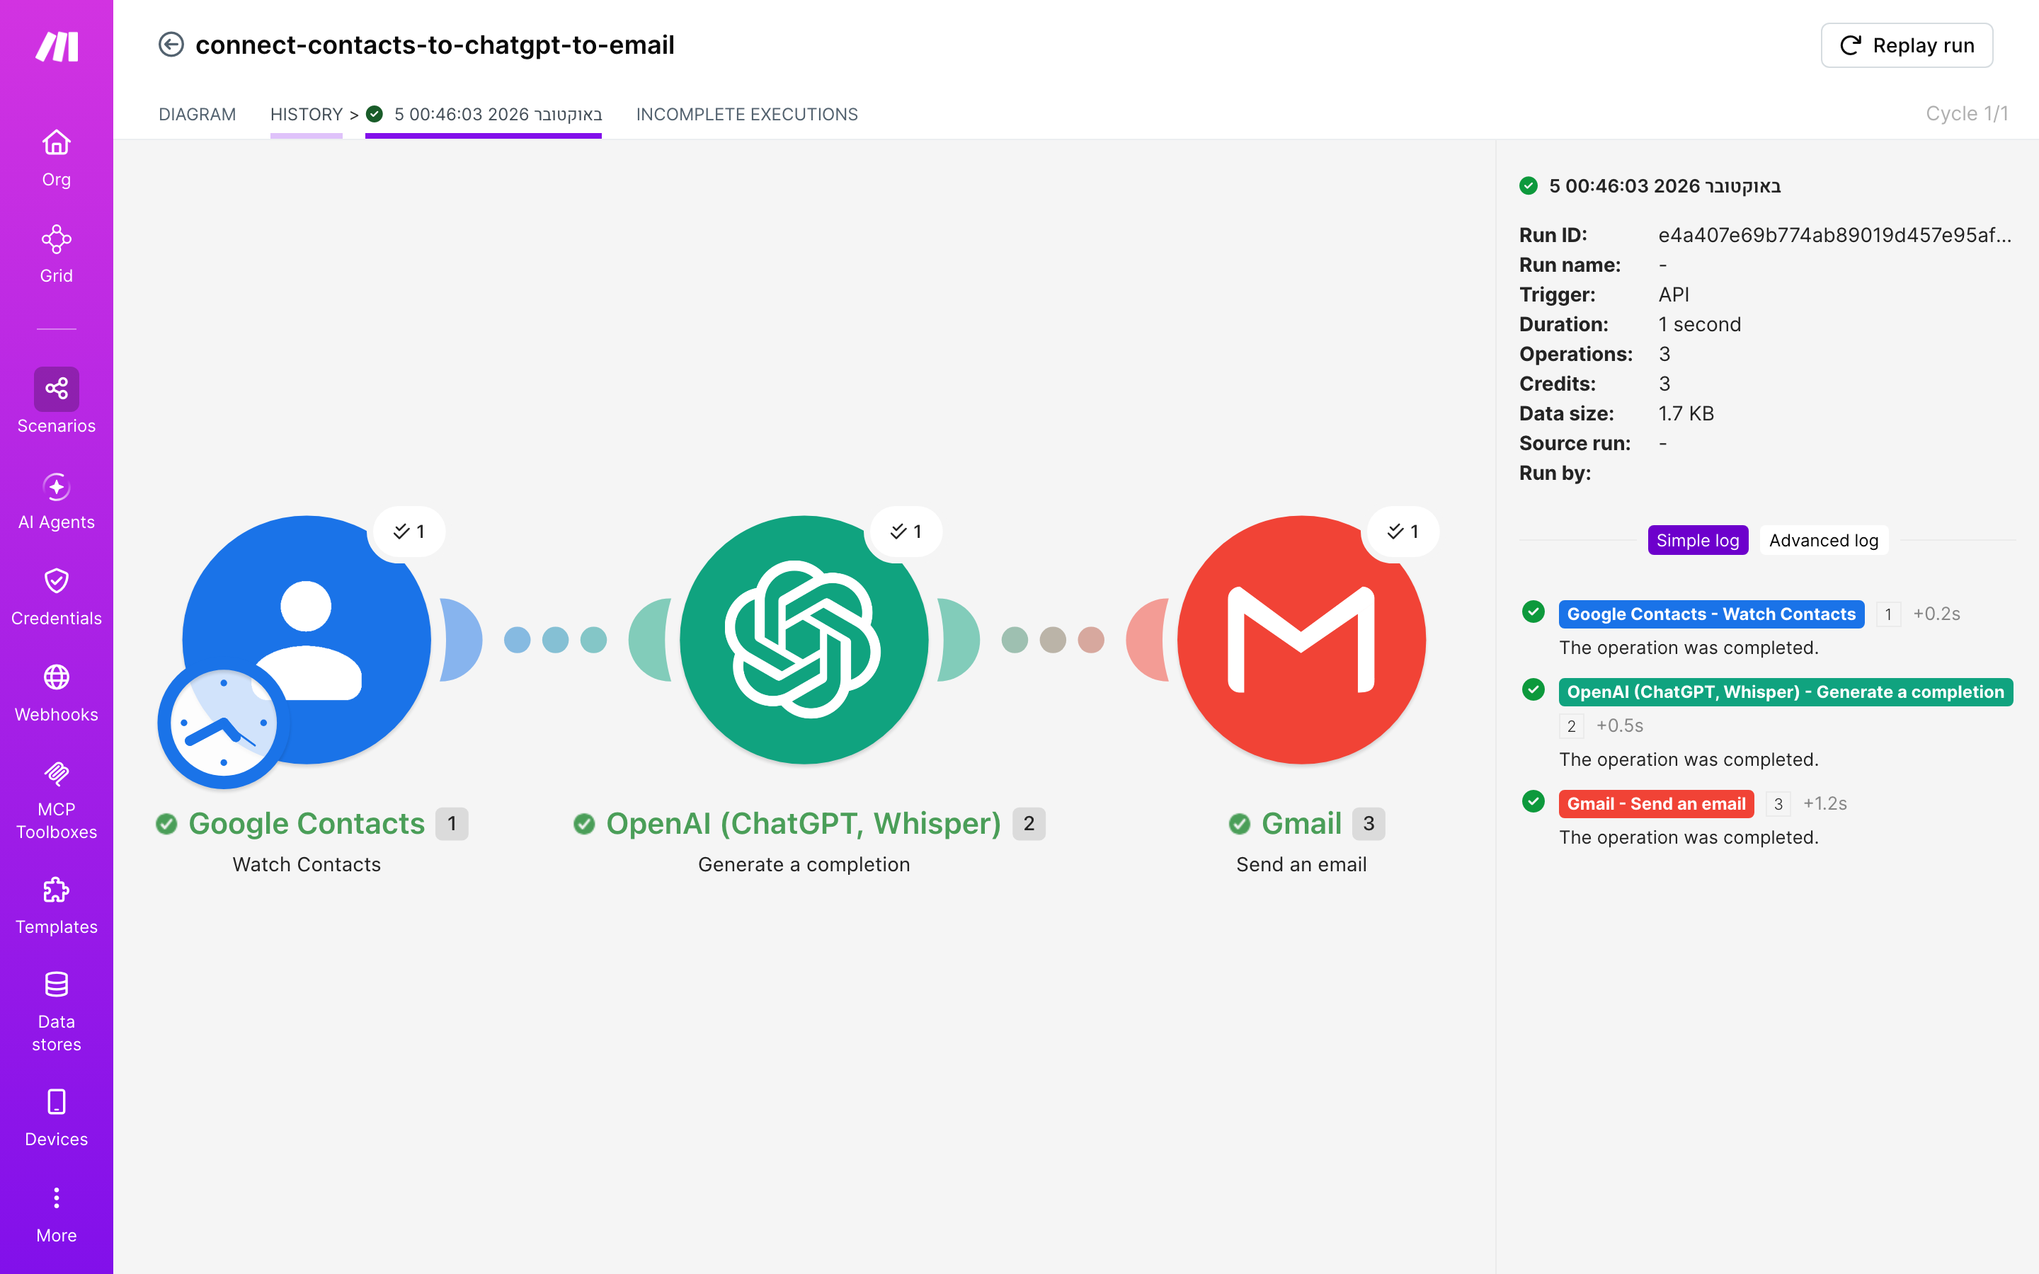
Task: Open the Gmail operations bubble
Action: pyautogui.click(x=1403, y=532)
